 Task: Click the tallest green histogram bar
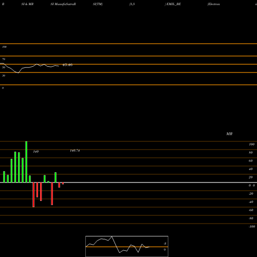pos(26,162)
